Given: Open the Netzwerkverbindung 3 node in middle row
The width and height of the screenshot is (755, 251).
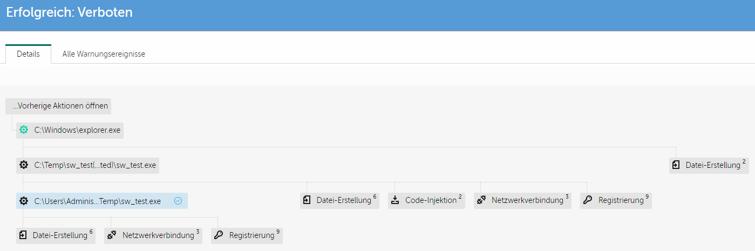Looking at the screenshot, I should (x=527, y=200).
